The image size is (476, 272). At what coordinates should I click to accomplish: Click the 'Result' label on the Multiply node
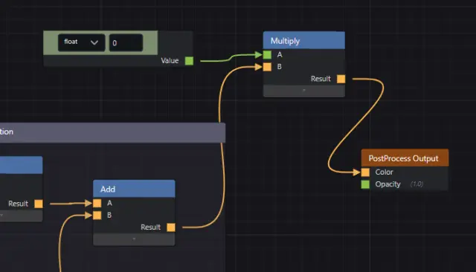321,79
